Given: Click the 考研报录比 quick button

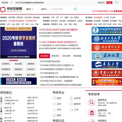Looking at the screenshot, I should 6,75.
